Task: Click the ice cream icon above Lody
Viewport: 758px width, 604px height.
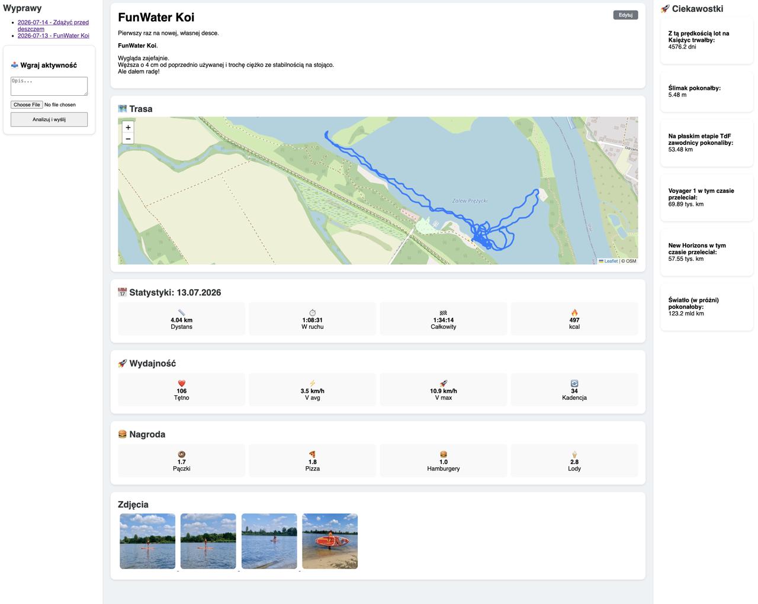Action: 574,454
